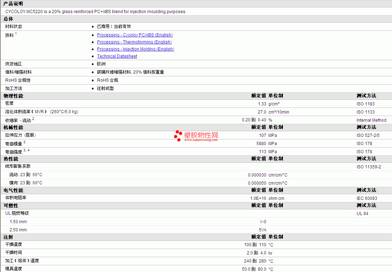Select drying time value 2.0 到 4.0
This screenshot has height=272, width=392.
(x=256, y=253)
